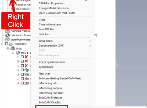Viewport: 147px width, 108px height.
Task: Check first iMachining operation checkbox
Action: [x=22, y=57]
